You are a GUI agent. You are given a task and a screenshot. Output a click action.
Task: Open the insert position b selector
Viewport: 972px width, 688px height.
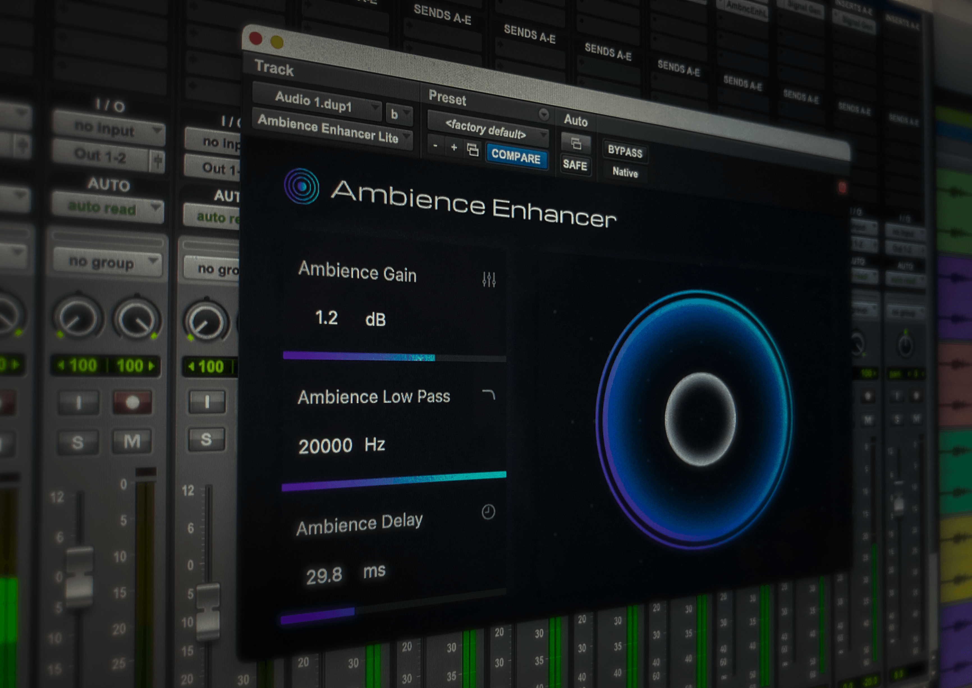399,114
